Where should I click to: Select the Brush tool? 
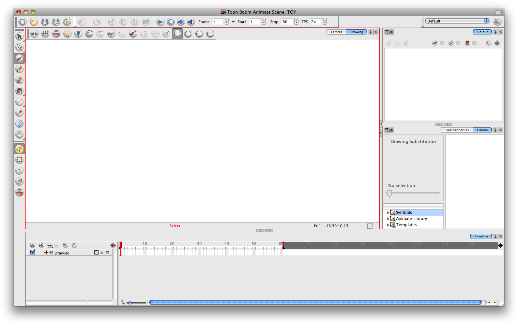pos(19,58)
